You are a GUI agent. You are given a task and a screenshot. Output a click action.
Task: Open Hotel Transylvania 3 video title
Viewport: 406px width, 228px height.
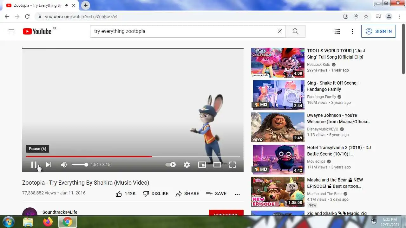coord(339,151)
